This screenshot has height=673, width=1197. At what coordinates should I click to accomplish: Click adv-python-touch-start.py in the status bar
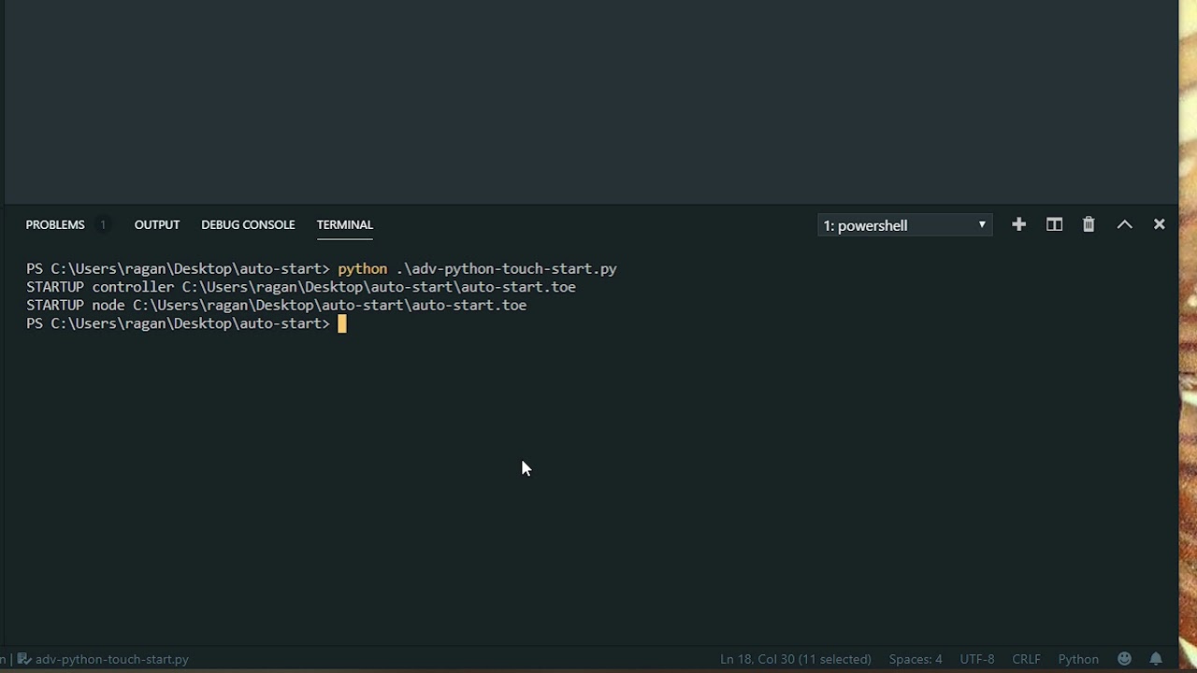pyautogui.click(x=111, y=659)
